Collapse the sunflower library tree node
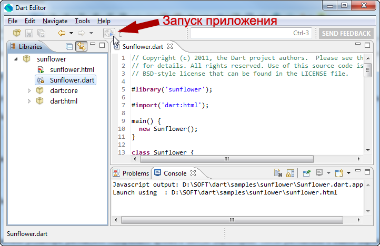 (x=16, y=59)
